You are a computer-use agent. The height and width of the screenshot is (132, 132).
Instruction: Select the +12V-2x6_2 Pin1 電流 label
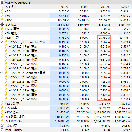click(x=23, y=77)
